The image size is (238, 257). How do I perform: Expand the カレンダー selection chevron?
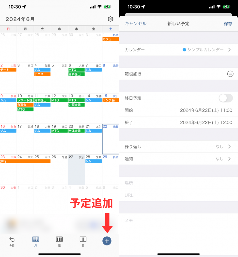pyautogui.click(x=229, y=50)
